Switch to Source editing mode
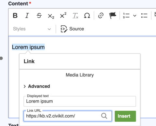 pos(72,29)
